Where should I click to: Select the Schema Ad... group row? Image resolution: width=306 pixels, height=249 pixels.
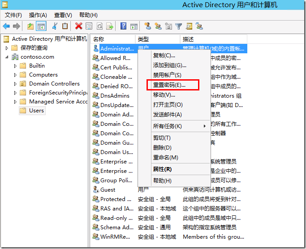(169, 227)
